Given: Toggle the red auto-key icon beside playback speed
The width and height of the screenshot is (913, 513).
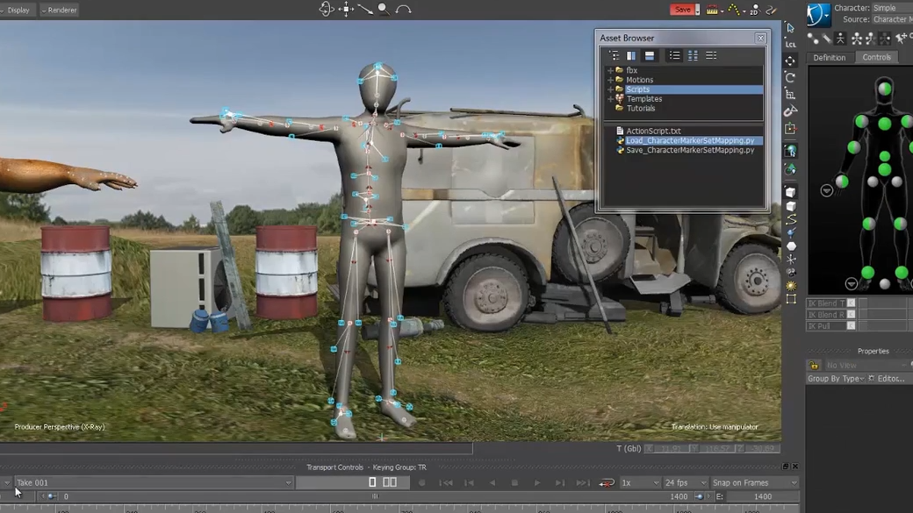Looking at the screenshot, I should click(607, 481).
